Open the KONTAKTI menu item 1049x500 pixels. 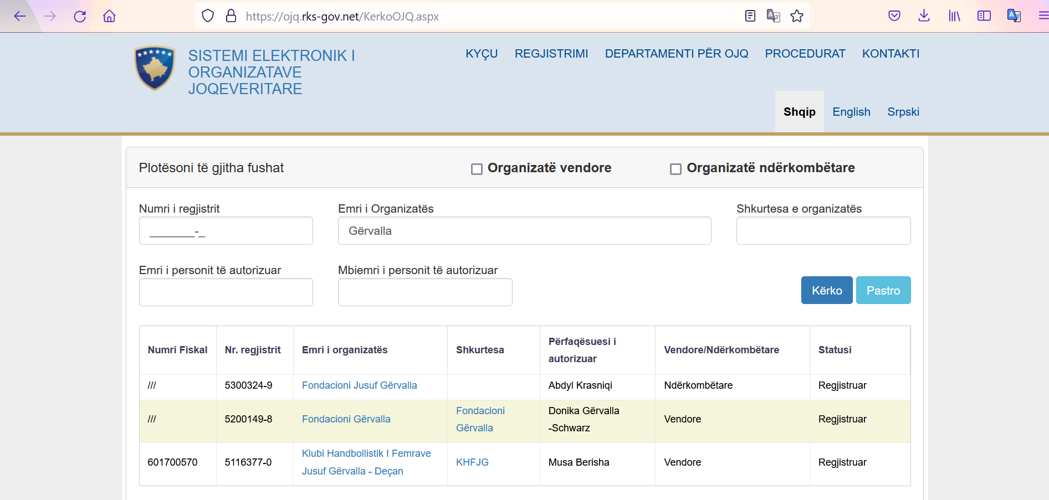pos(891,54)
